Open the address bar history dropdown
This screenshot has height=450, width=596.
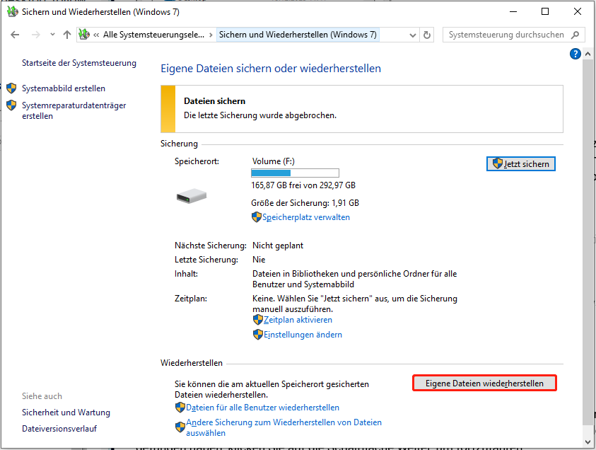click(413, 35)
